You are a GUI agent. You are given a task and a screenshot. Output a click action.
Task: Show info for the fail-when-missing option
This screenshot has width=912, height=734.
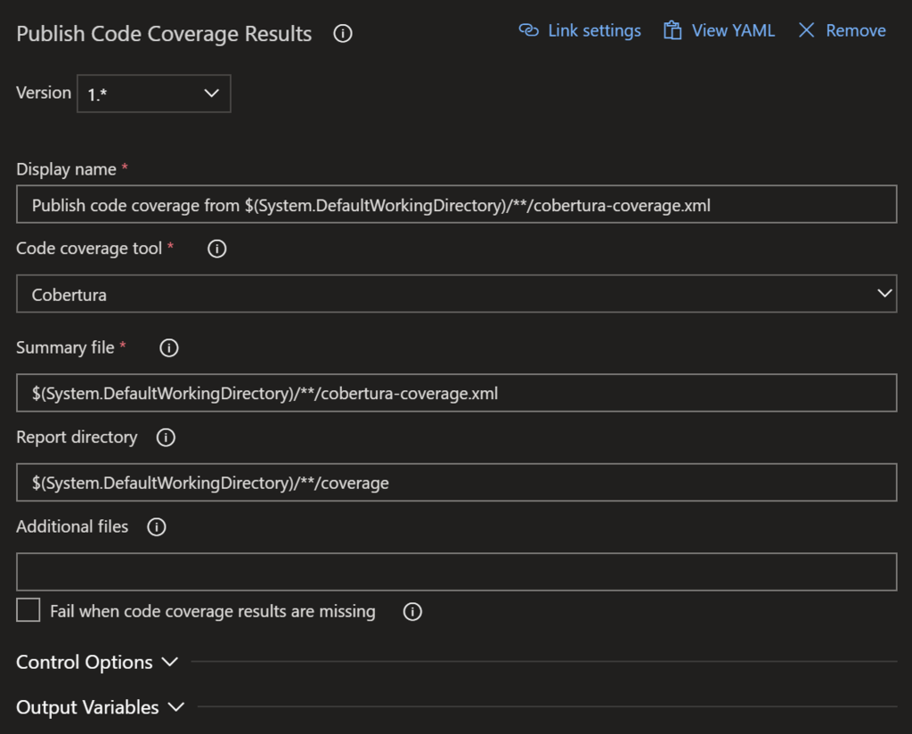pyautogui.click(x=411, y=612)
